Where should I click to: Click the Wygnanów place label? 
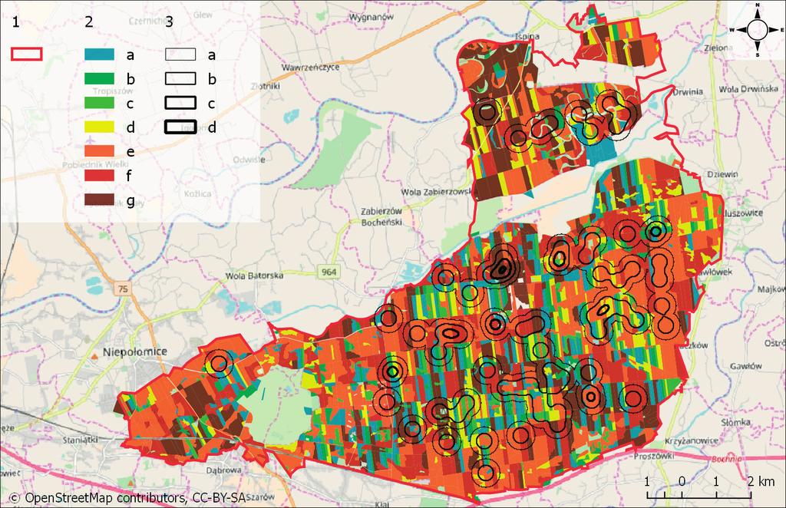[x=372, y=17]
